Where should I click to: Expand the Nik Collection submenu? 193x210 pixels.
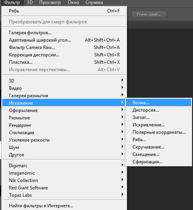click(64, 180)
